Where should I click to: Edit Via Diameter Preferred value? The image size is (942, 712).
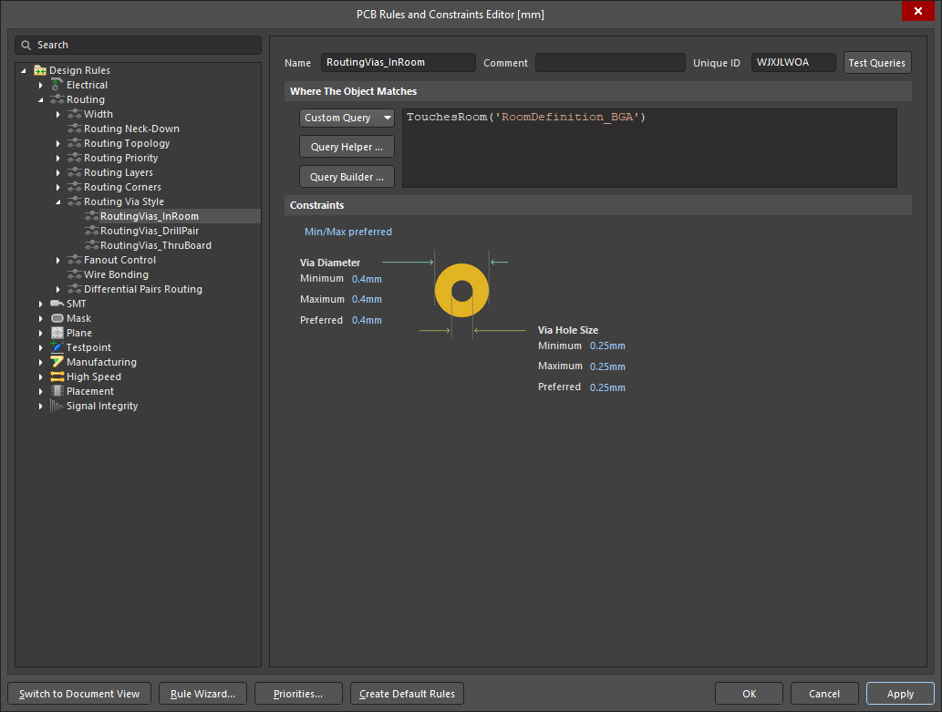367,320
